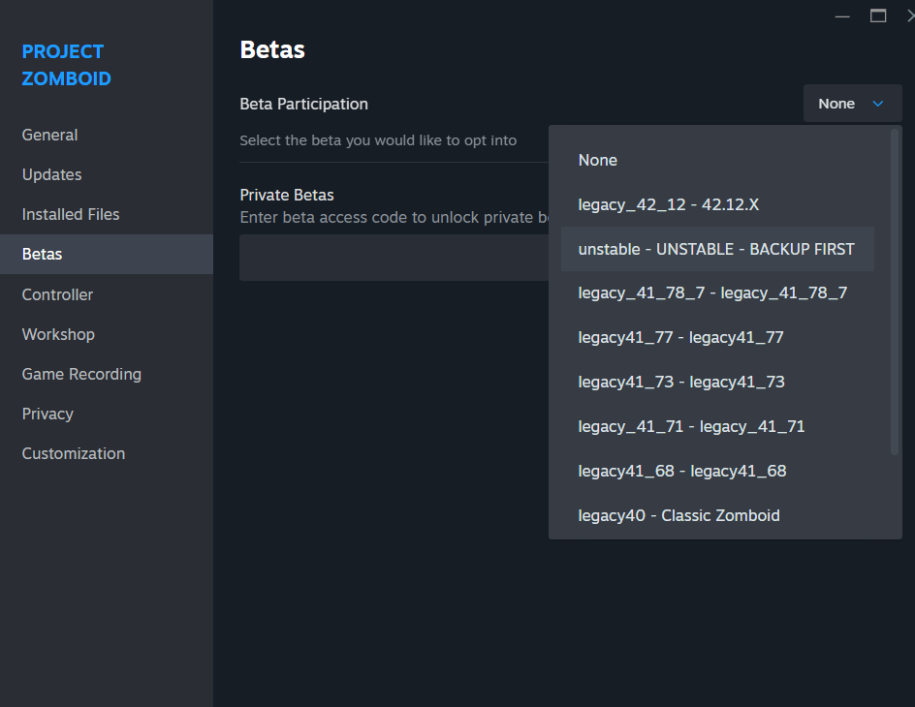The image size is (915, 707).
Task: Open Game Recording settings
Action: click(80, 374)
